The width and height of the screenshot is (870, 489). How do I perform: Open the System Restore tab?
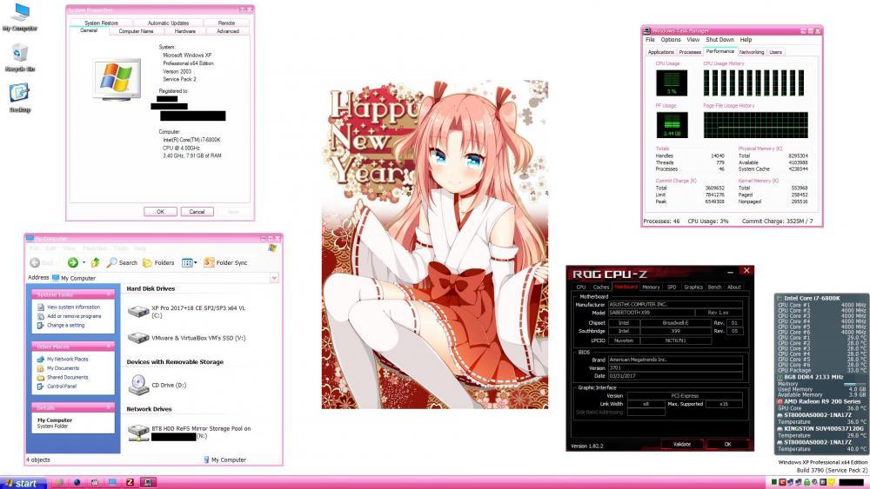(101, 23)
